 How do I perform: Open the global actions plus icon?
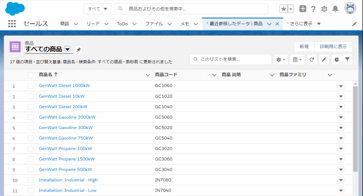click(303, 9)
